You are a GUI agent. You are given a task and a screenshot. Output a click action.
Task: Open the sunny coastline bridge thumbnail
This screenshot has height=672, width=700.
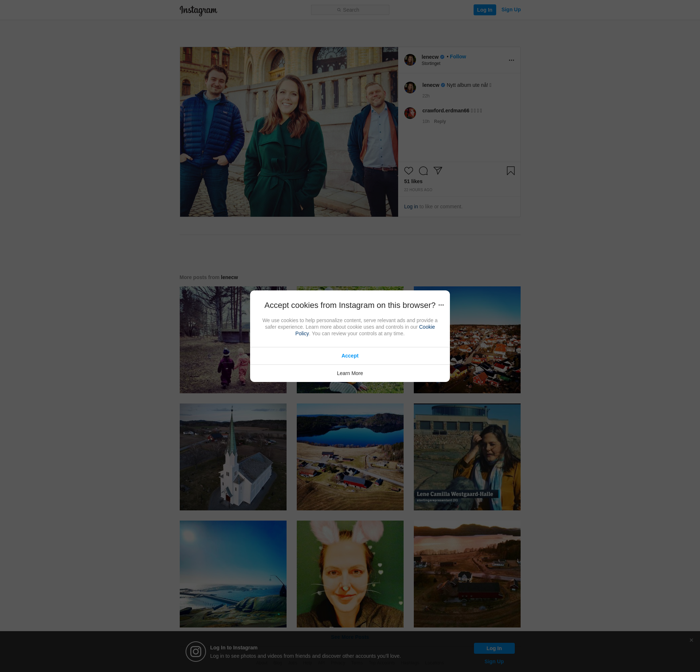click(233, 574)
